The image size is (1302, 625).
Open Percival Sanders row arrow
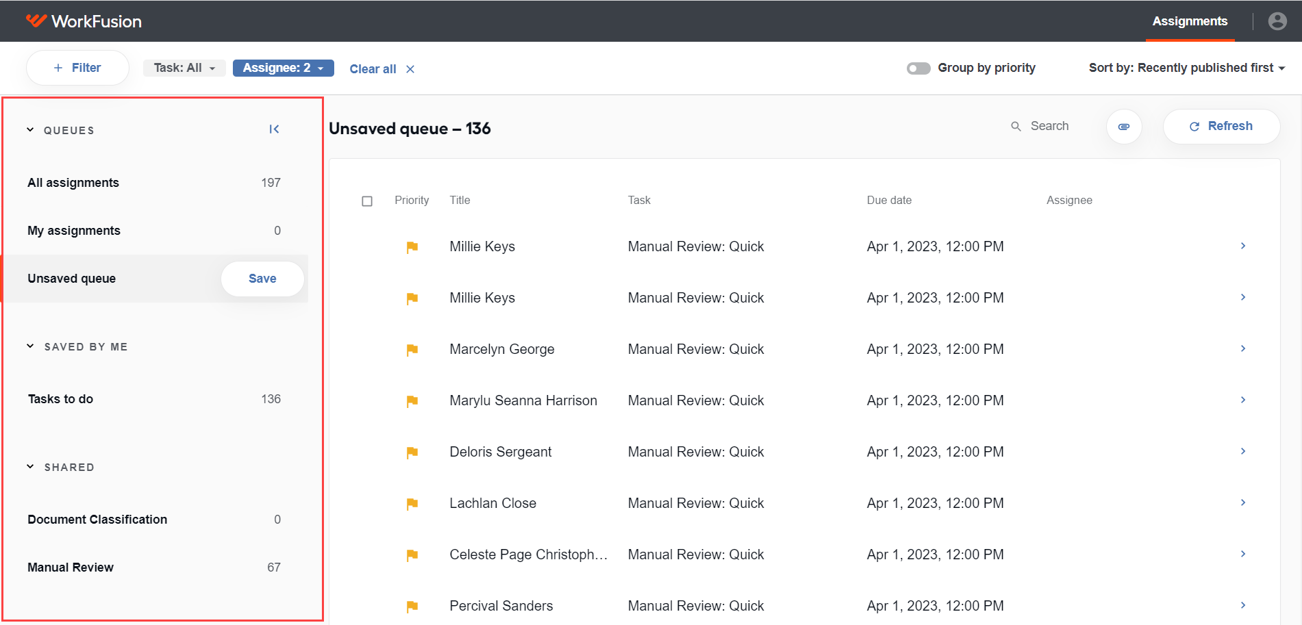[1243, 605]
